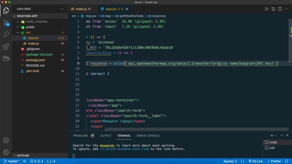This screenshot has height=164, width=292.
Task: Close the terminal panel
Action: pos(287,135)
